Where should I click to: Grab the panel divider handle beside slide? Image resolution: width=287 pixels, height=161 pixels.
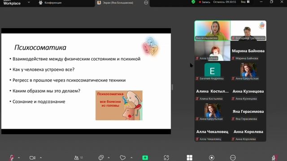click(x=172, y=87)
